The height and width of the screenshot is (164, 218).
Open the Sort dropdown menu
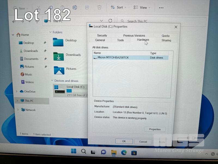pyautogui.click(x=119, y=7)
